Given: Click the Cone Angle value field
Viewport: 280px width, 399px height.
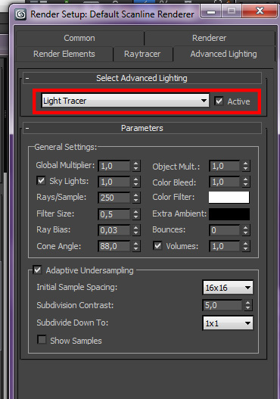Looking at the screenshot, I should click(114, 246).
